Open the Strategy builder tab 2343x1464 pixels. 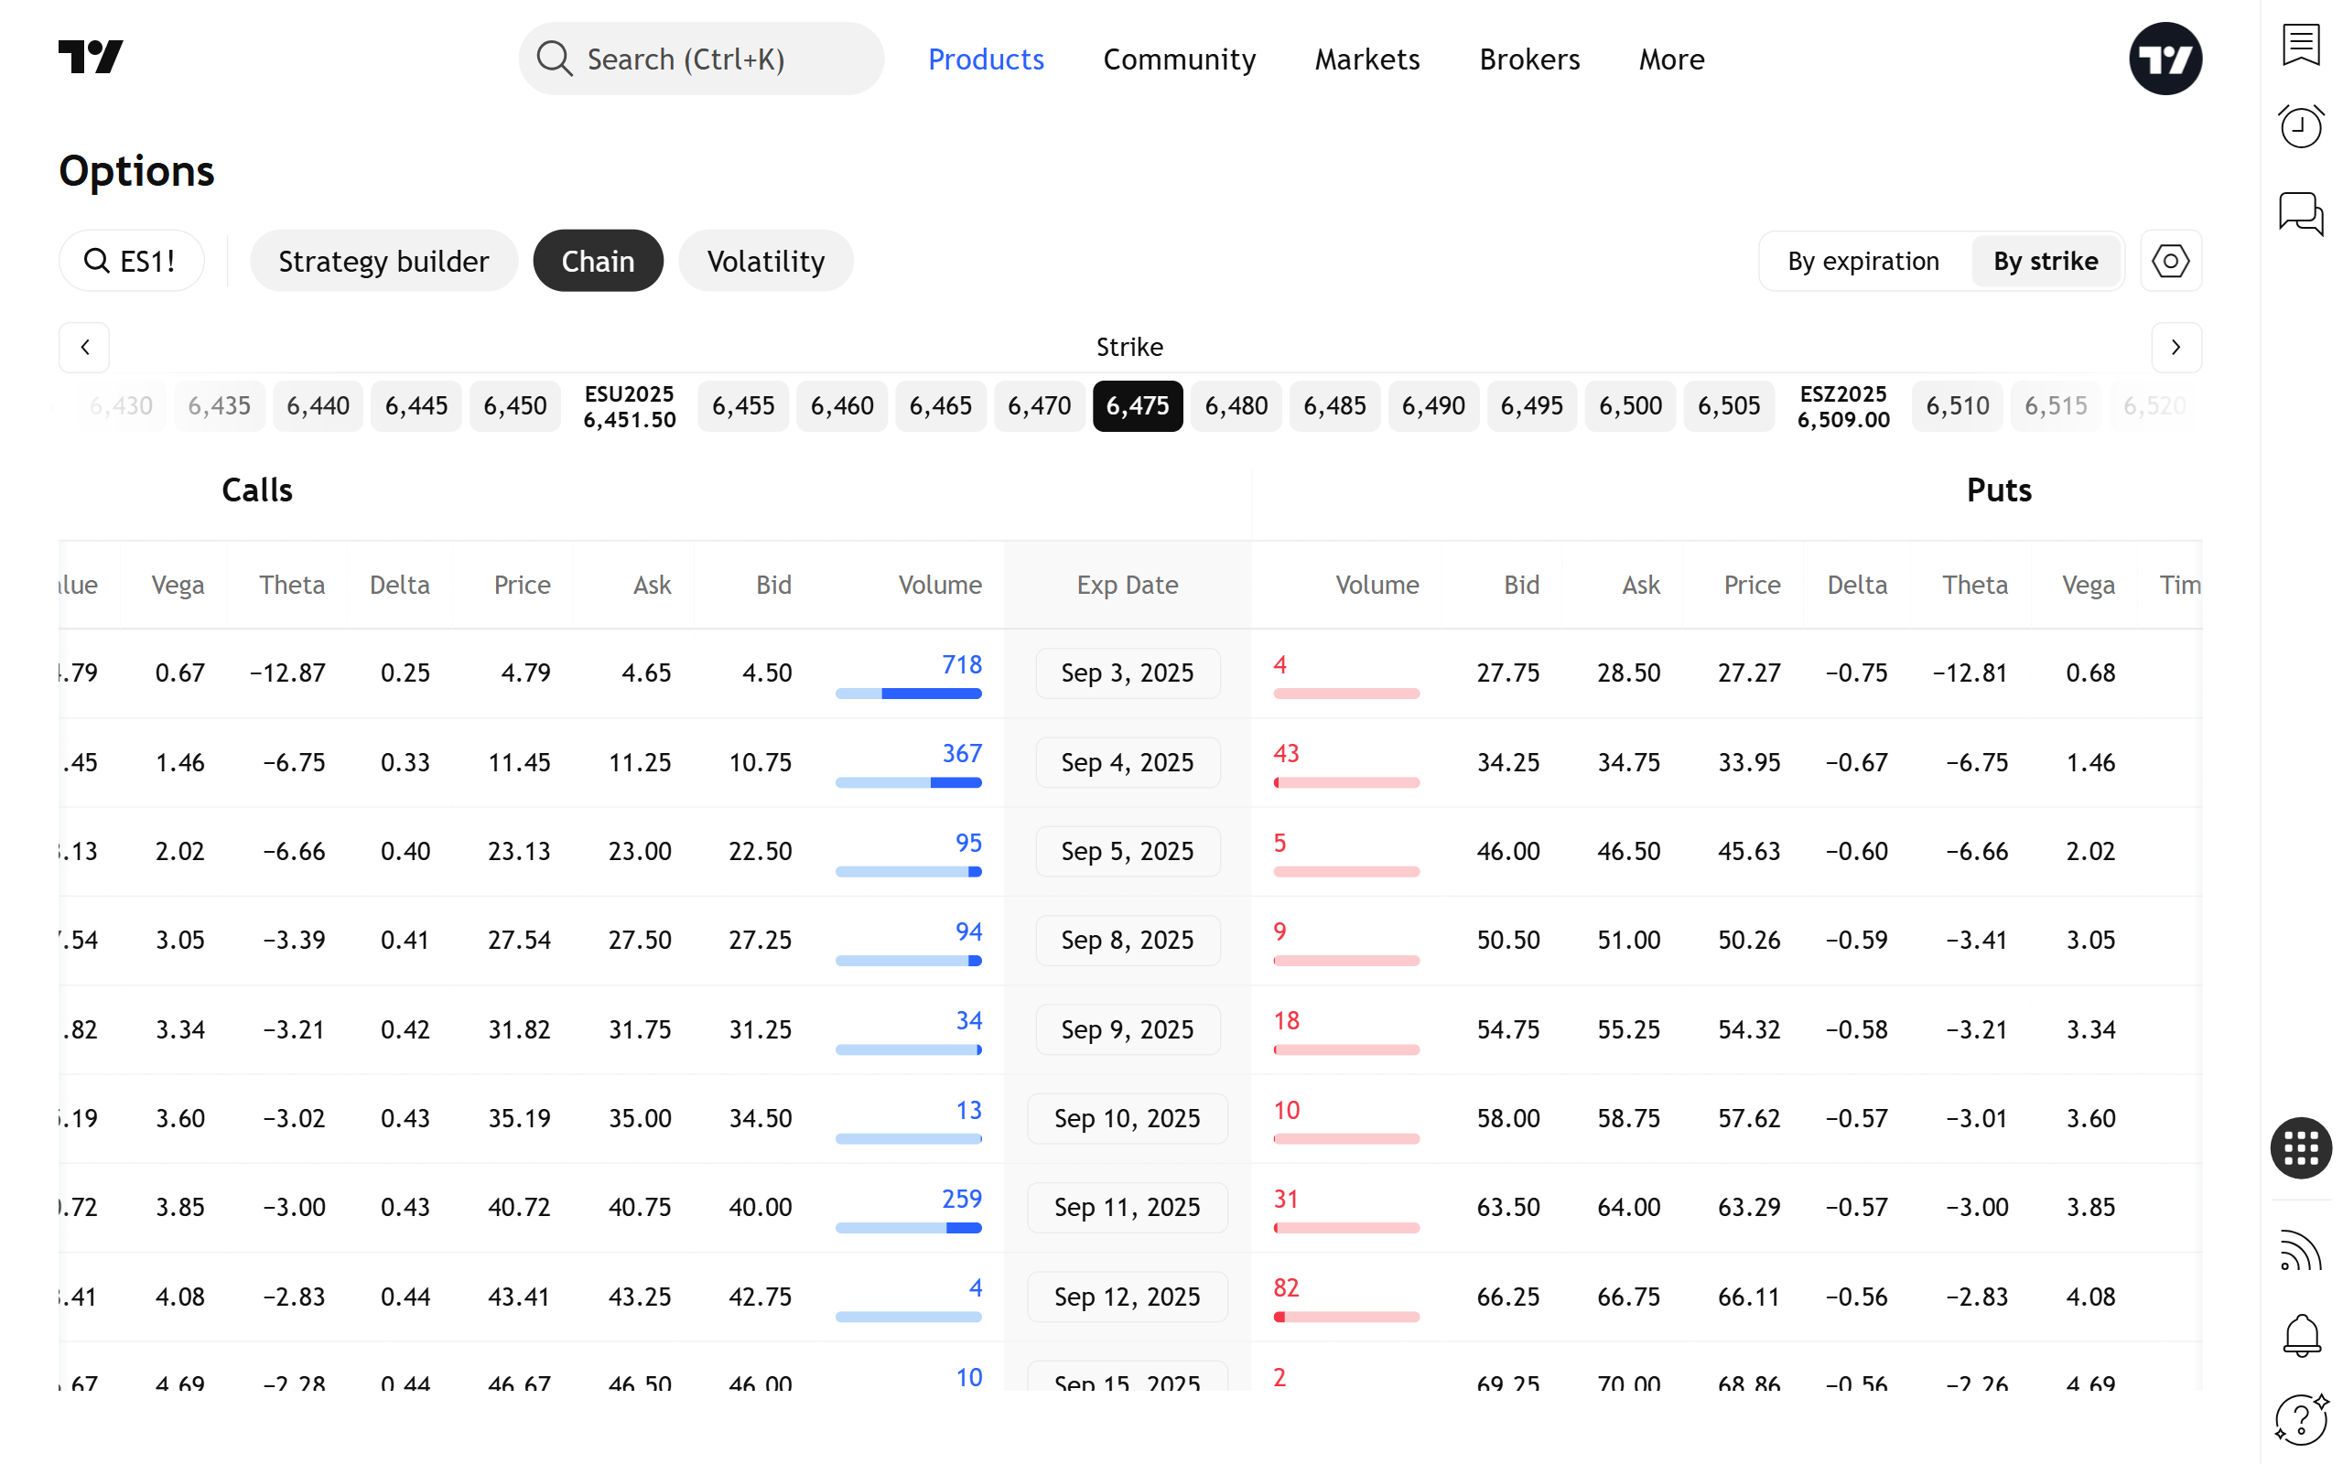[x=383, y=261]
